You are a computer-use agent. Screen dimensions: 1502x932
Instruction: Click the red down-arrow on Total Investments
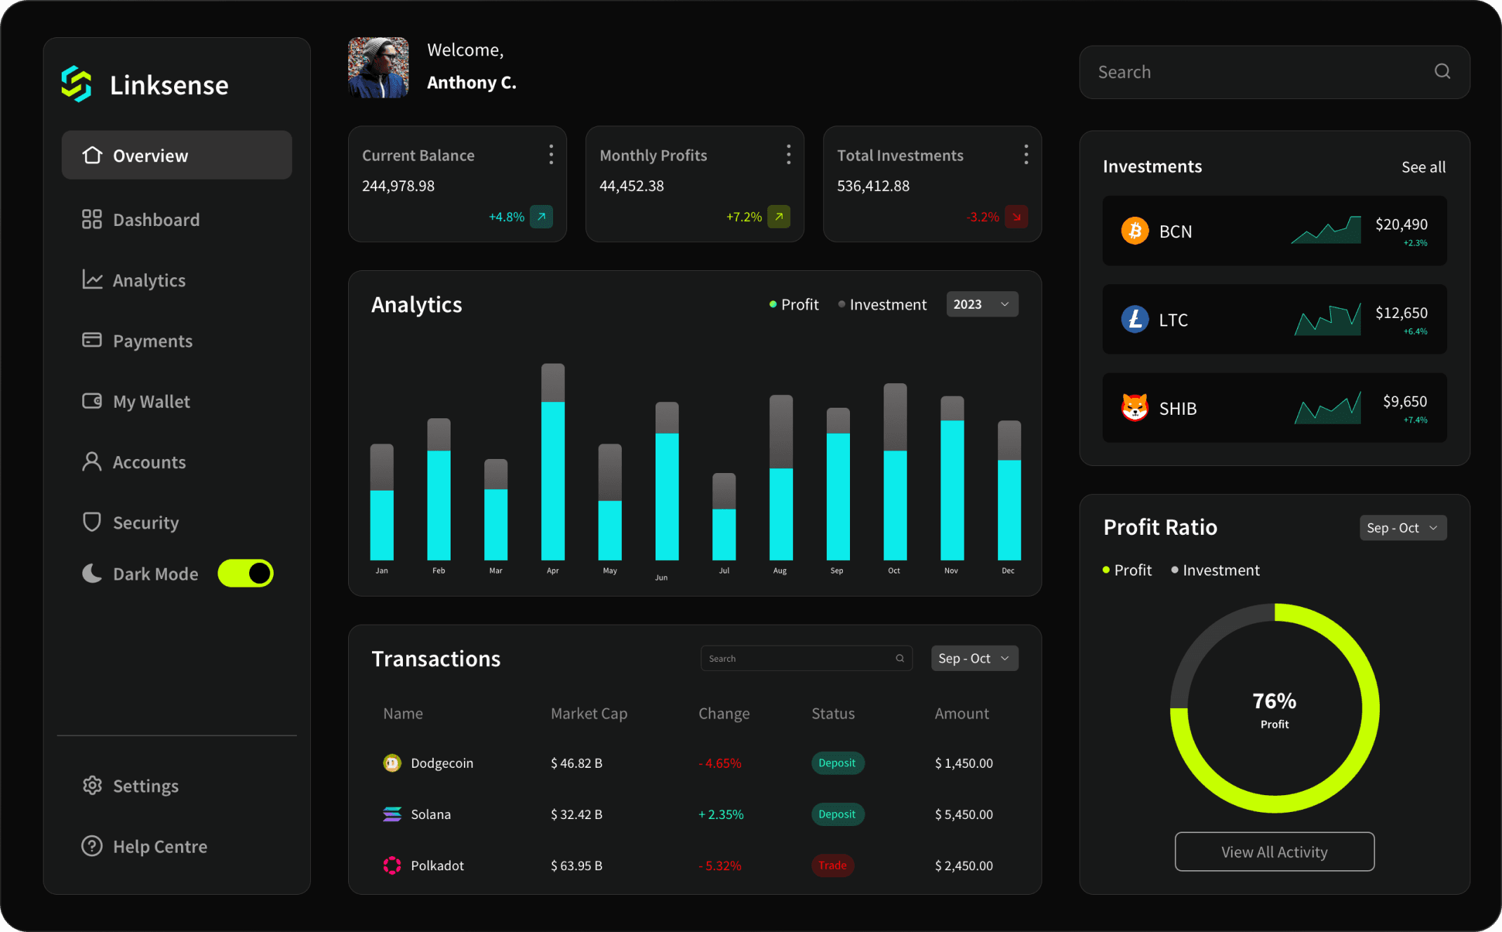click(1016, 217)
